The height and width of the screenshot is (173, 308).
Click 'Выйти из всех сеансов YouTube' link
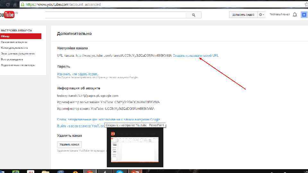tap(80, 126)
